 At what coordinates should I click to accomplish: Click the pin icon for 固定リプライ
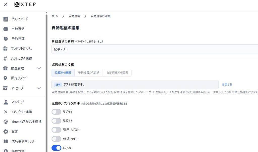[x=6, y=78]
